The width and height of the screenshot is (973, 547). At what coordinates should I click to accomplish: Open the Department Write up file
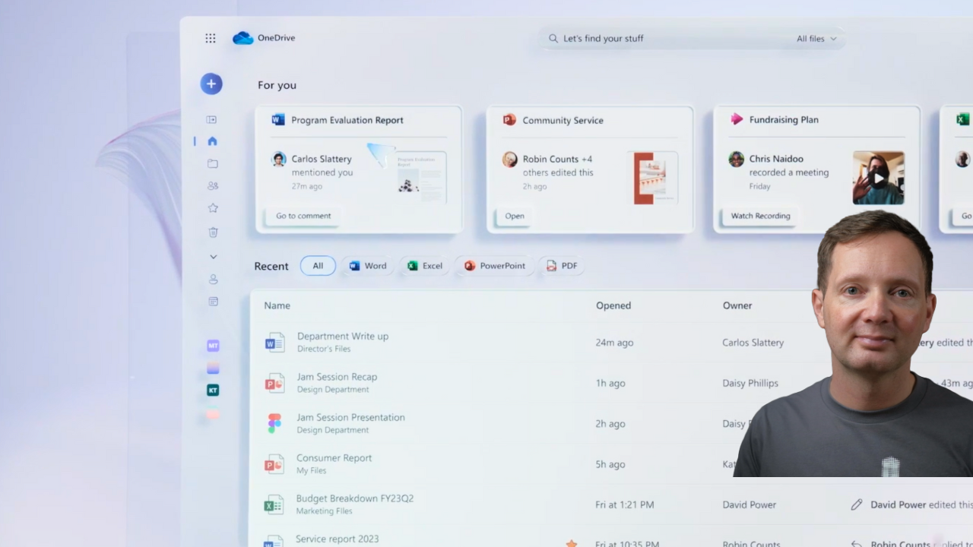pos(343,336)
